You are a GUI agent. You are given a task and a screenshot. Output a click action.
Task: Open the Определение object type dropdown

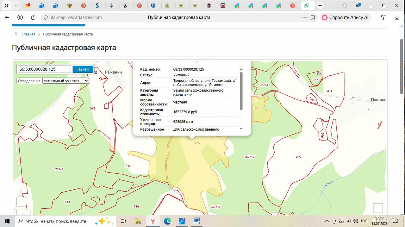pos(65,81)
